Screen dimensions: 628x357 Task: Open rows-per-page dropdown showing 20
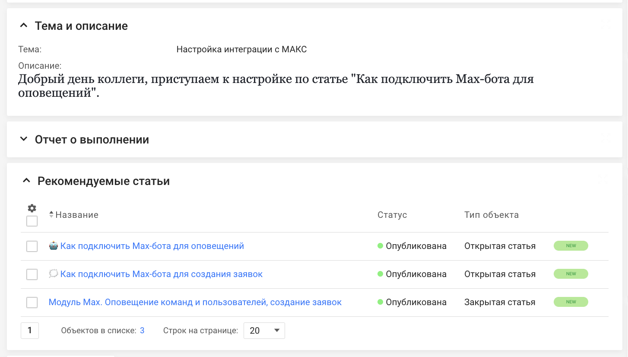[264, 331]
